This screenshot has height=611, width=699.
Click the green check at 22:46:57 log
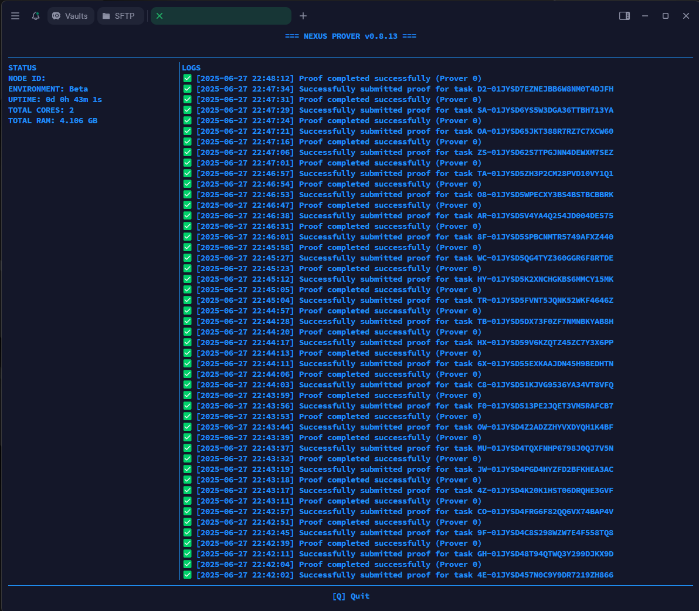pos(187,174)
